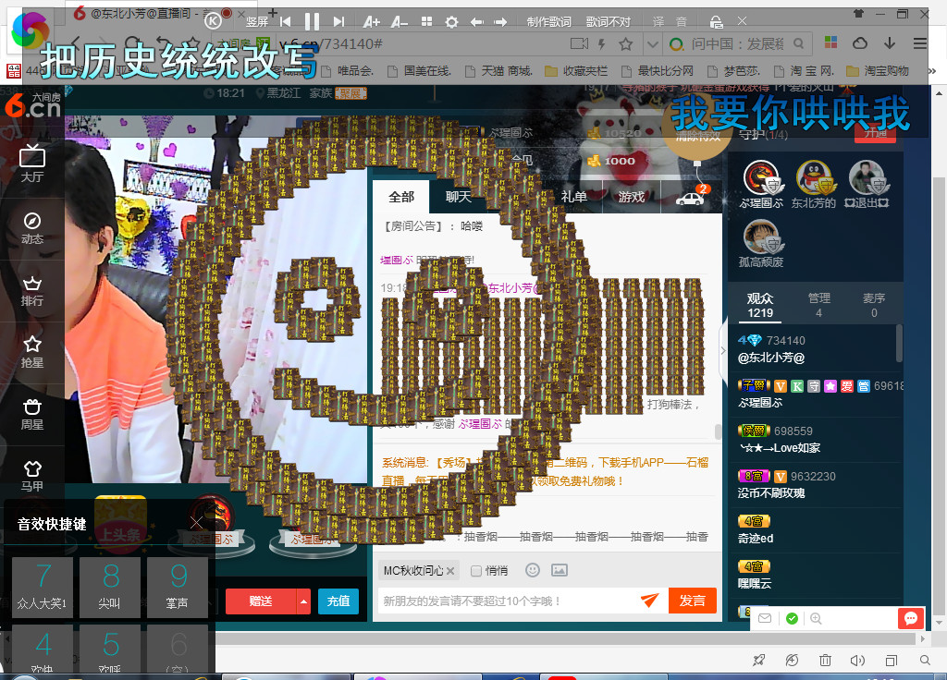Screen dimensions: 947x680
Task: Send message with 发言 button
Action: [692, 601]
